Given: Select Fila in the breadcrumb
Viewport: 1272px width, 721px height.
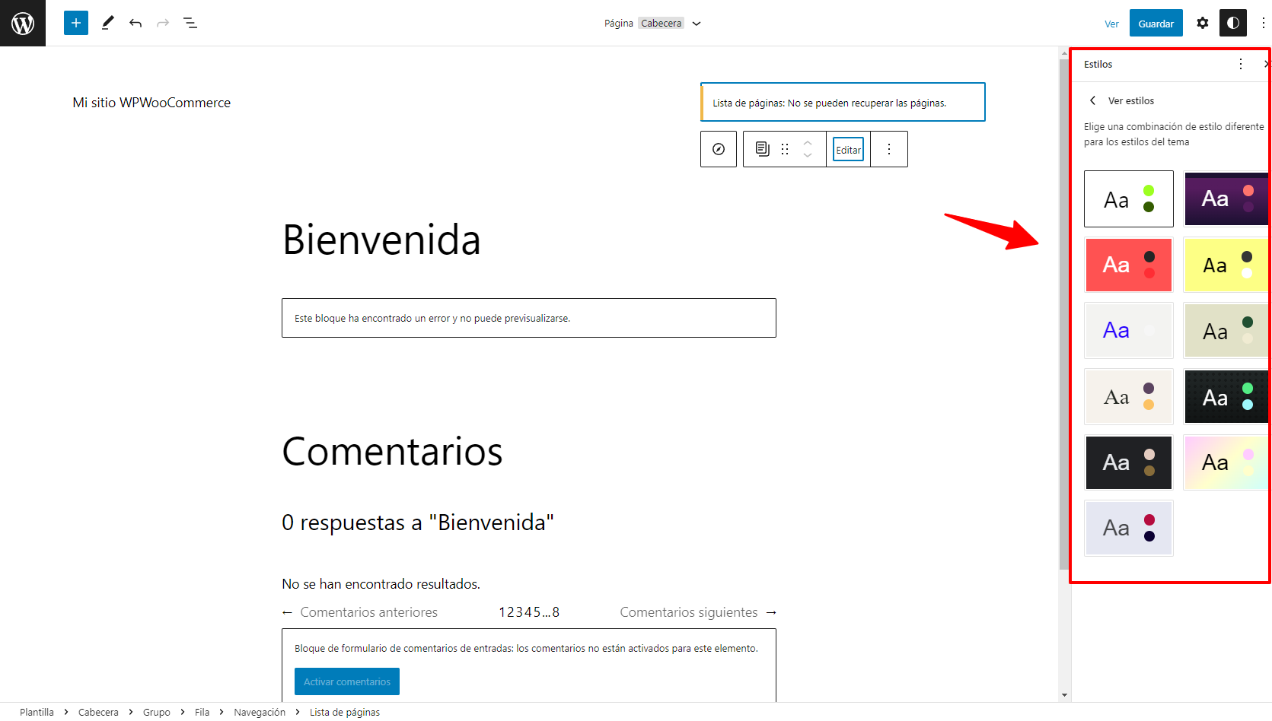Looking at the screenshot, I should click(202, 712).
